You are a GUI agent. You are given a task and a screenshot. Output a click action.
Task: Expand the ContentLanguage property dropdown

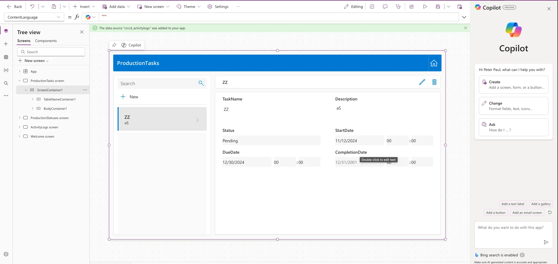click(x=58, y=17)
